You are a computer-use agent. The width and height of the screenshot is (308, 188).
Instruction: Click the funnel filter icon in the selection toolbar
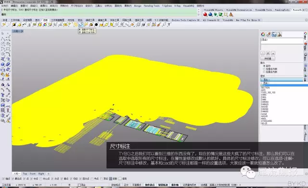(x=169, y=24)
